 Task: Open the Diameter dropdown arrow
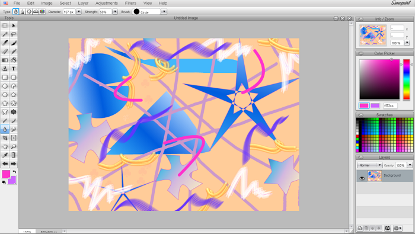pyautogui.click(x=79, y=12)
